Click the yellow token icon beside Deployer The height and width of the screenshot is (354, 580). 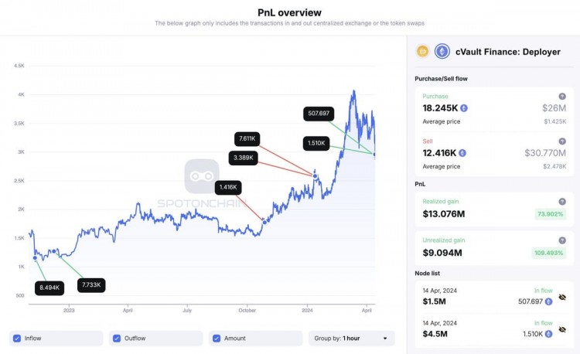click(x=423, y=52)
